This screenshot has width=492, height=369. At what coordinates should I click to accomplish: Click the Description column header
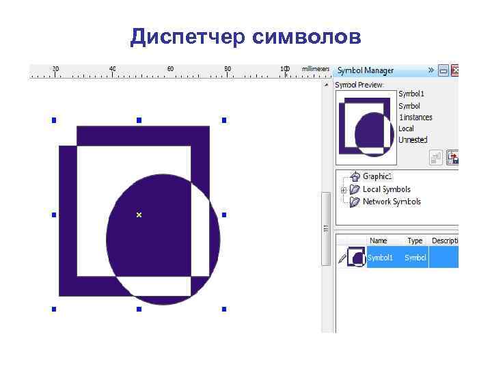click(444, 241)
